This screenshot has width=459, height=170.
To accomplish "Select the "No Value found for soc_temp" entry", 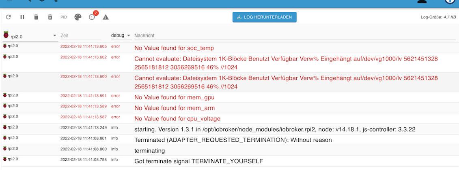I will pos(174,48).
